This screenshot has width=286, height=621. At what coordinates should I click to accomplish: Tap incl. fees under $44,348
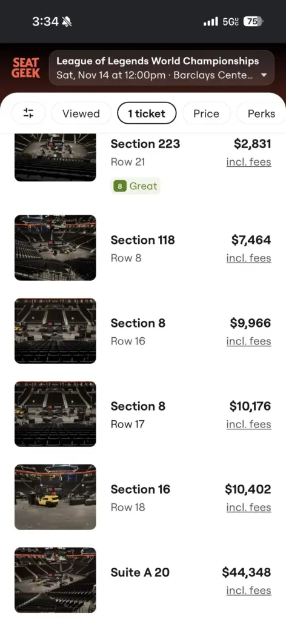click(249, 591)
